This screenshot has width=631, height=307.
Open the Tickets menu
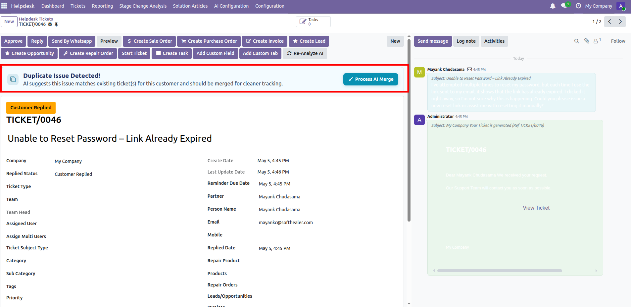point(78,6)
